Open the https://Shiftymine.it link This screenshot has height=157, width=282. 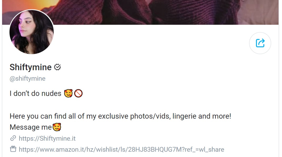[x=47, y=139]
